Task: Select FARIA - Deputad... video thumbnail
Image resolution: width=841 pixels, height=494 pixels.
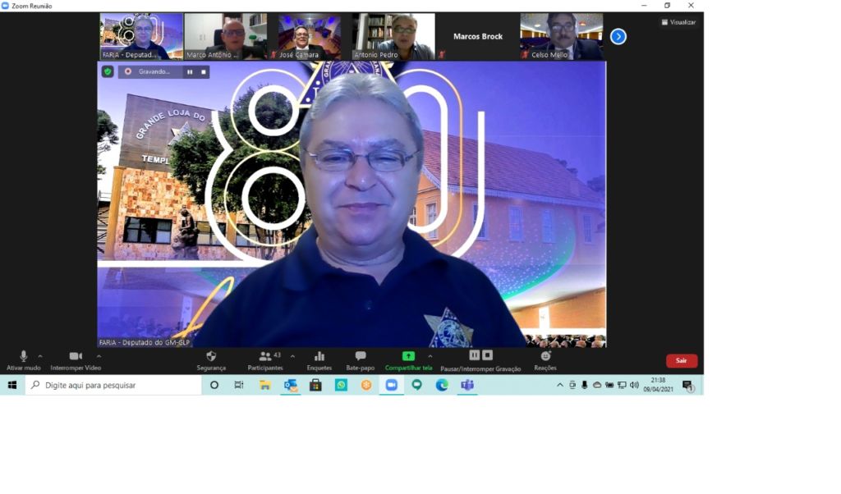Action: click(141, 36)
